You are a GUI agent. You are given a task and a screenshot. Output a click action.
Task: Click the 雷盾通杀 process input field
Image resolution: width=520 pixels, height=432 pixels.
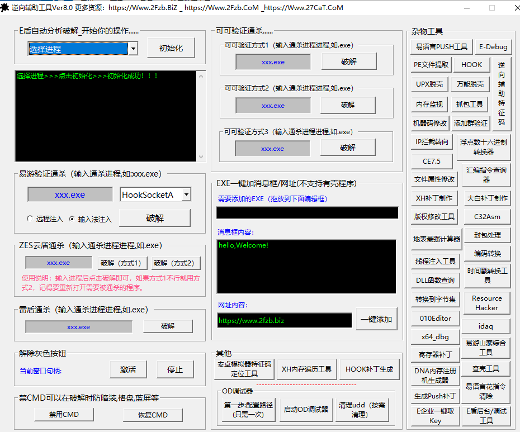[78, 327]
